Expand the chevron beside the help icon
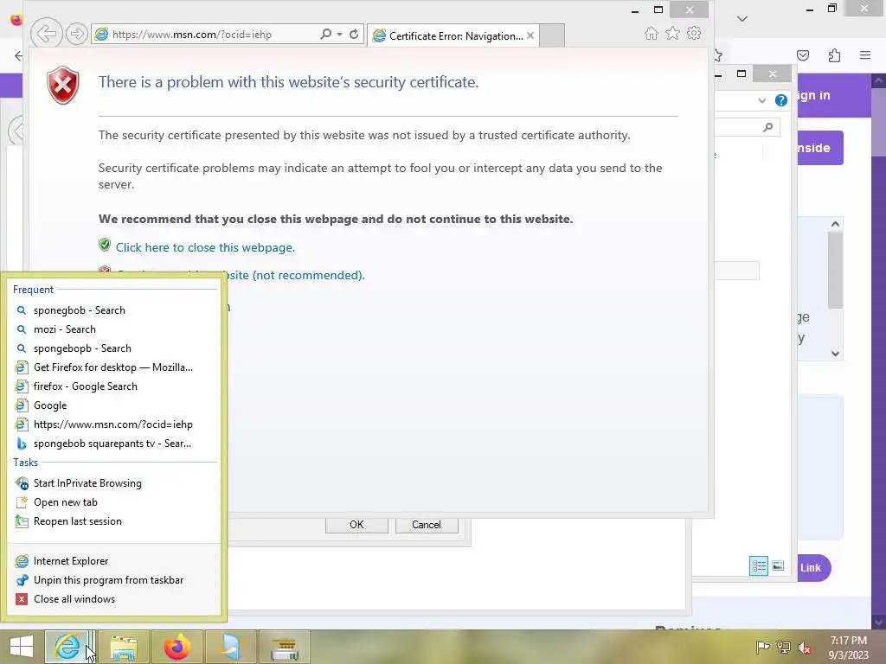The height and width of the screenshot is (664, 886). pos(761,100)
